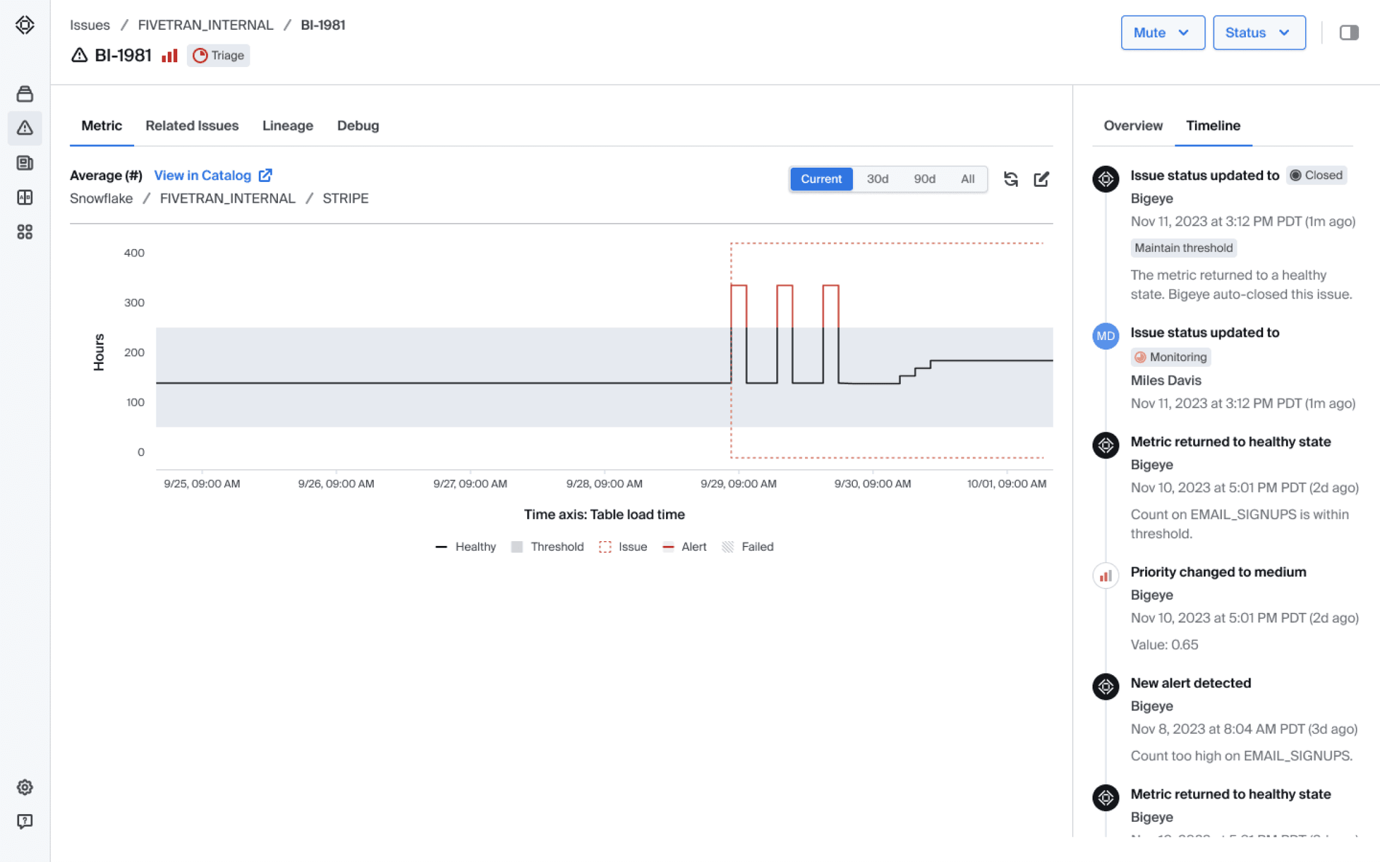Screen dimensions: 1380x862
Task: Switch to the Related Issues tab
Action: [192, 126]
